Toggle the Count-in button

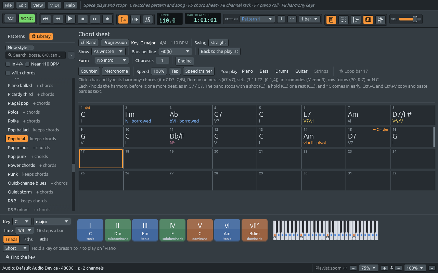tap(89, 71)
